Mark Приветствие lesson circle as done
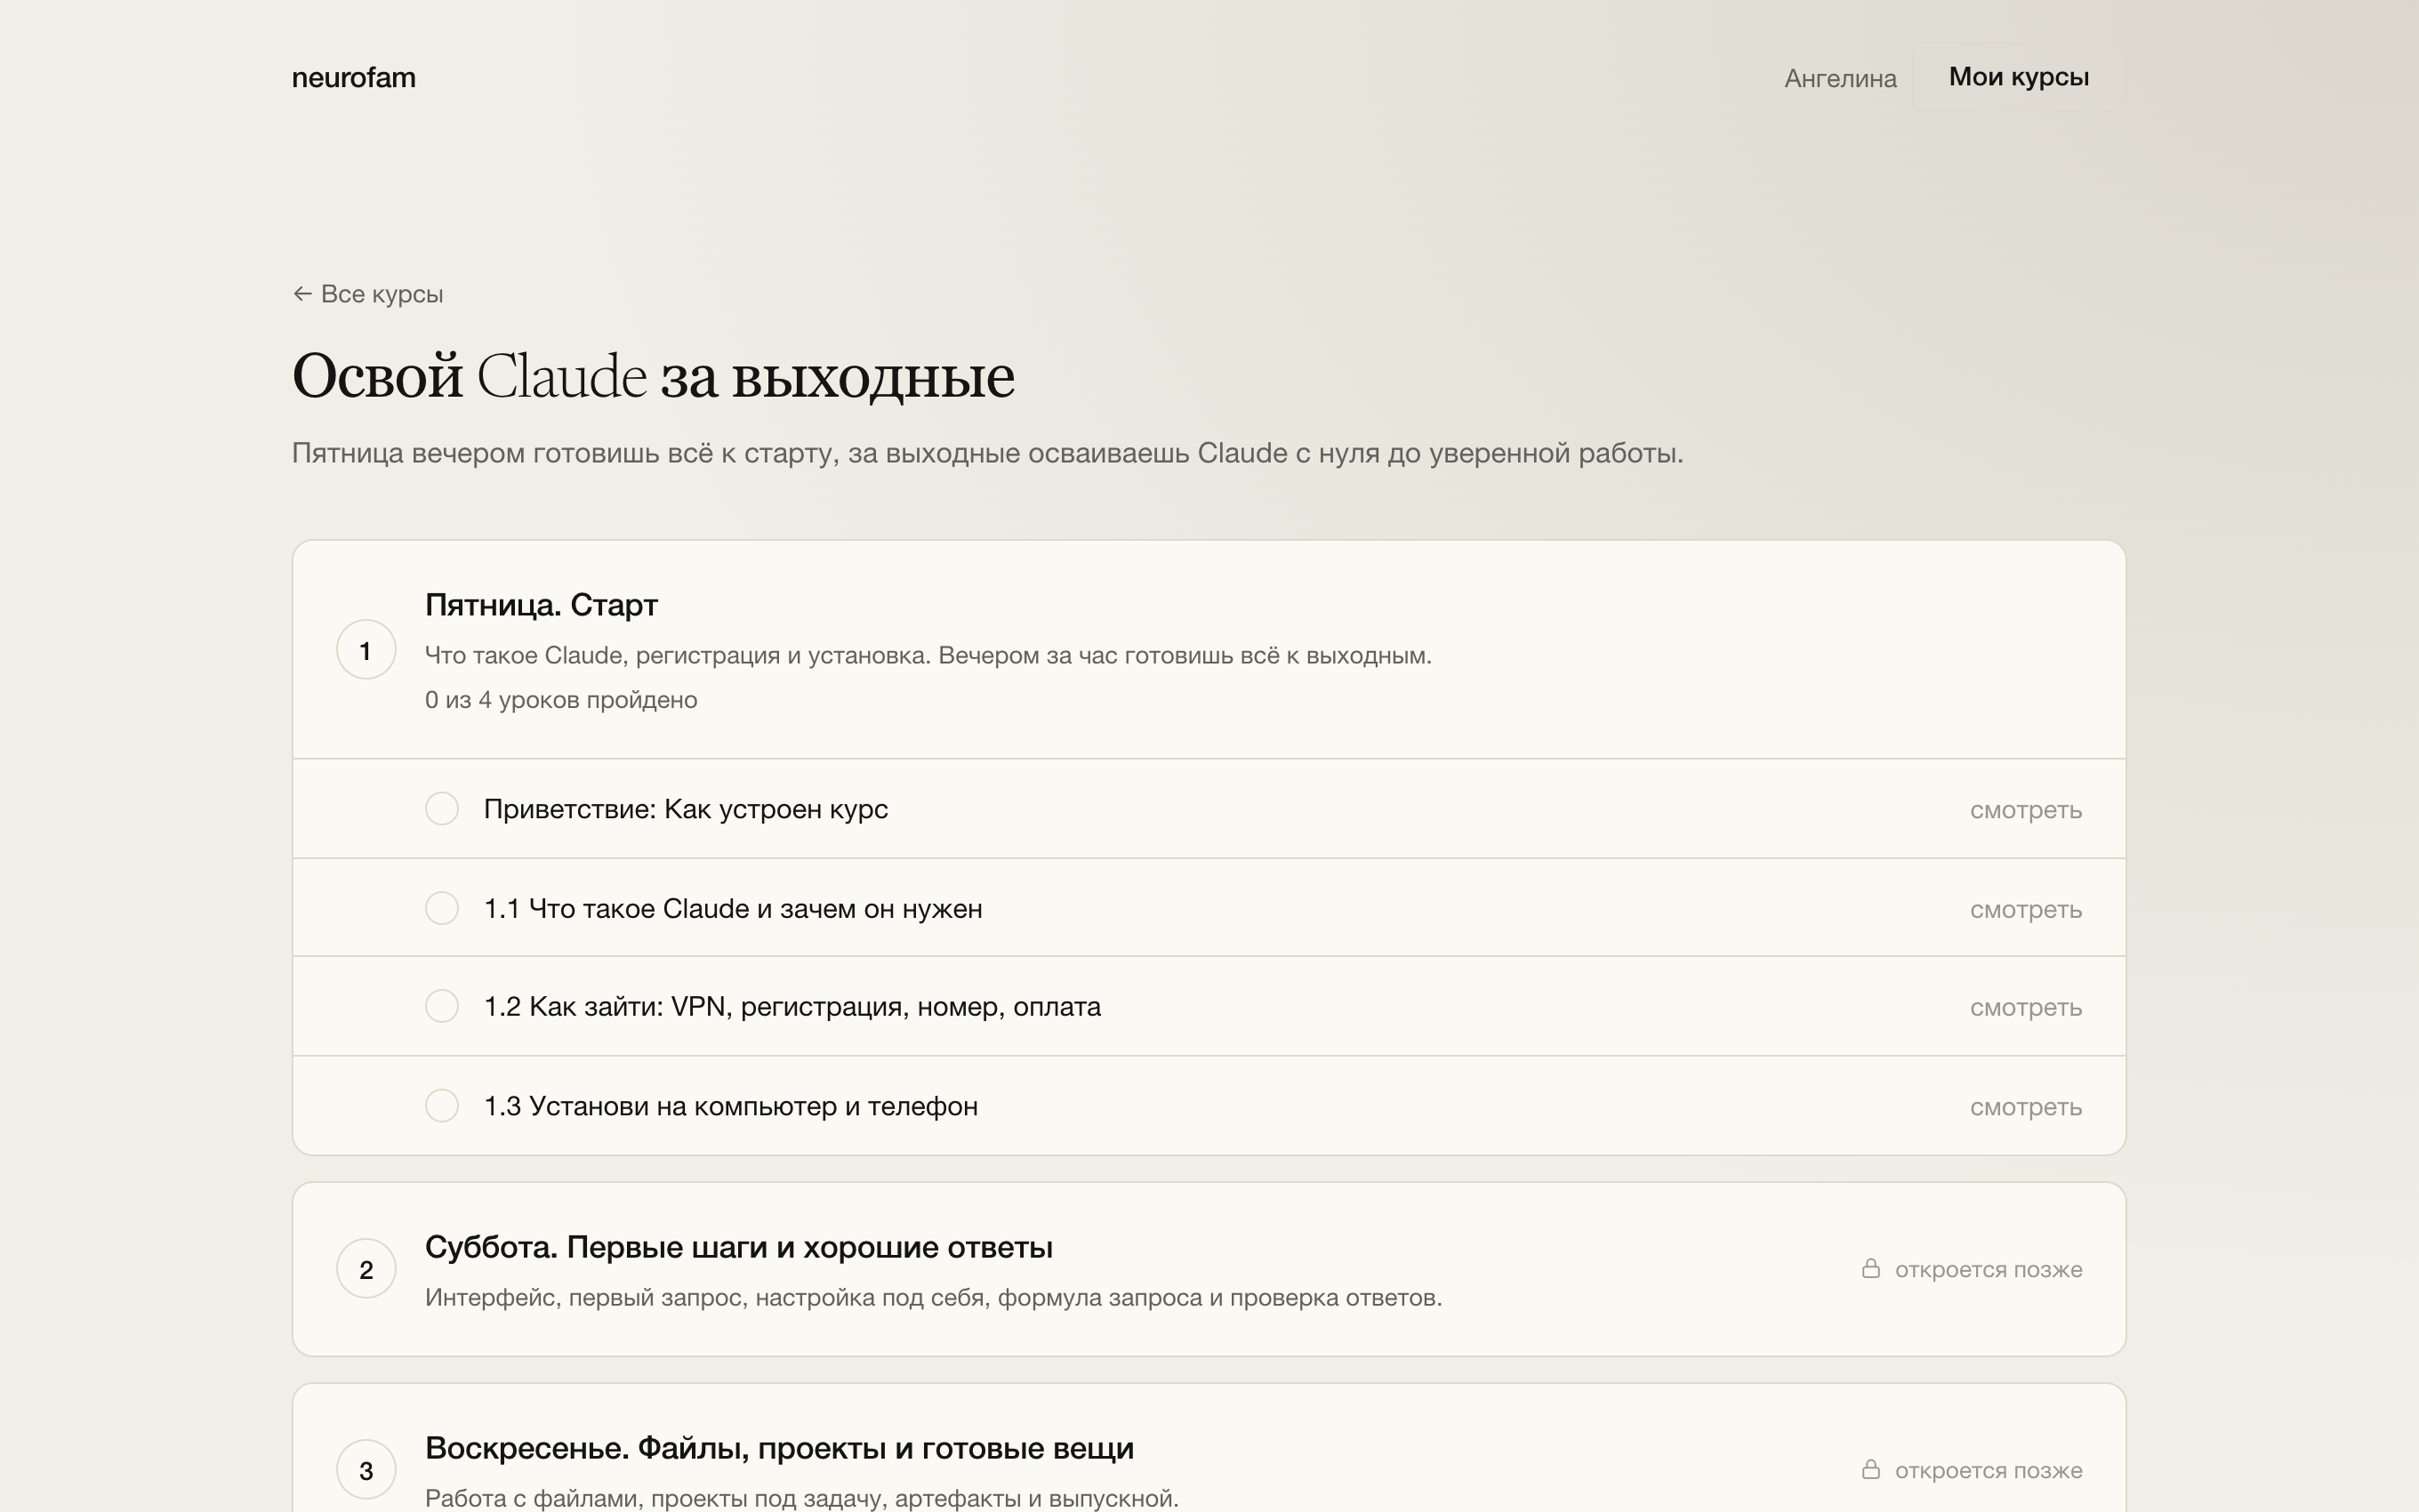Viewport: 2419px width, 1512px height. coord(442,808)
